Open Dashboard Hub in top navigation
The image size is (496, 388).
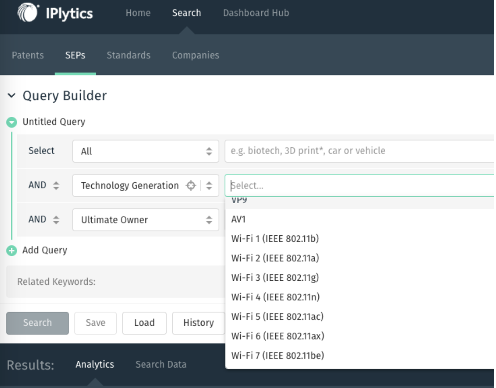(256, 13)
